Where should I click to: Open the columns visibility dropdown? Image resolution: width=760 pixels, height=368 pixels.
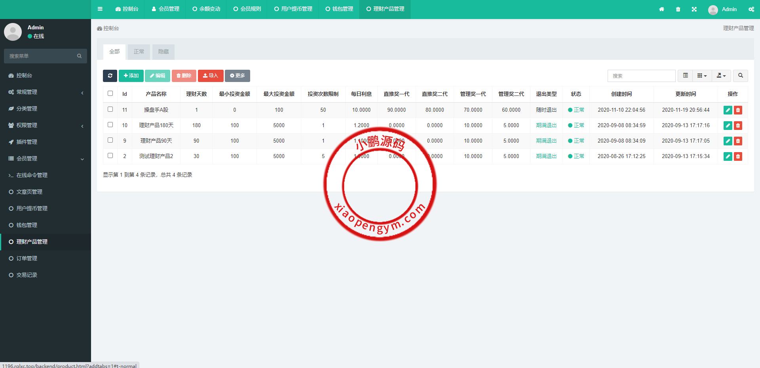pos(702,76)
